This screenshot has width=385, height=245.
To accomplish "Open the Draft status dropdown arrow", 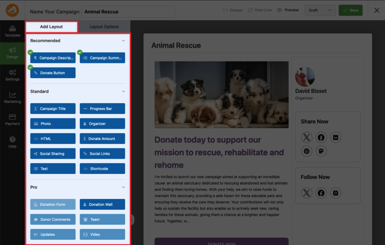I will click(330, 10).
